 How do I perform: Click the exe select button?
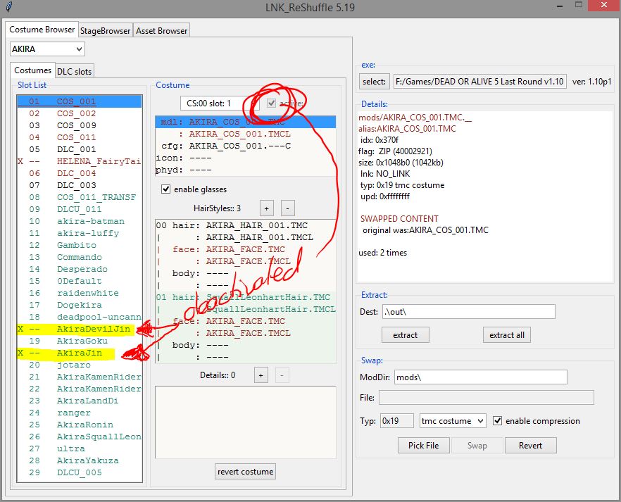click(x=375, y=82)
